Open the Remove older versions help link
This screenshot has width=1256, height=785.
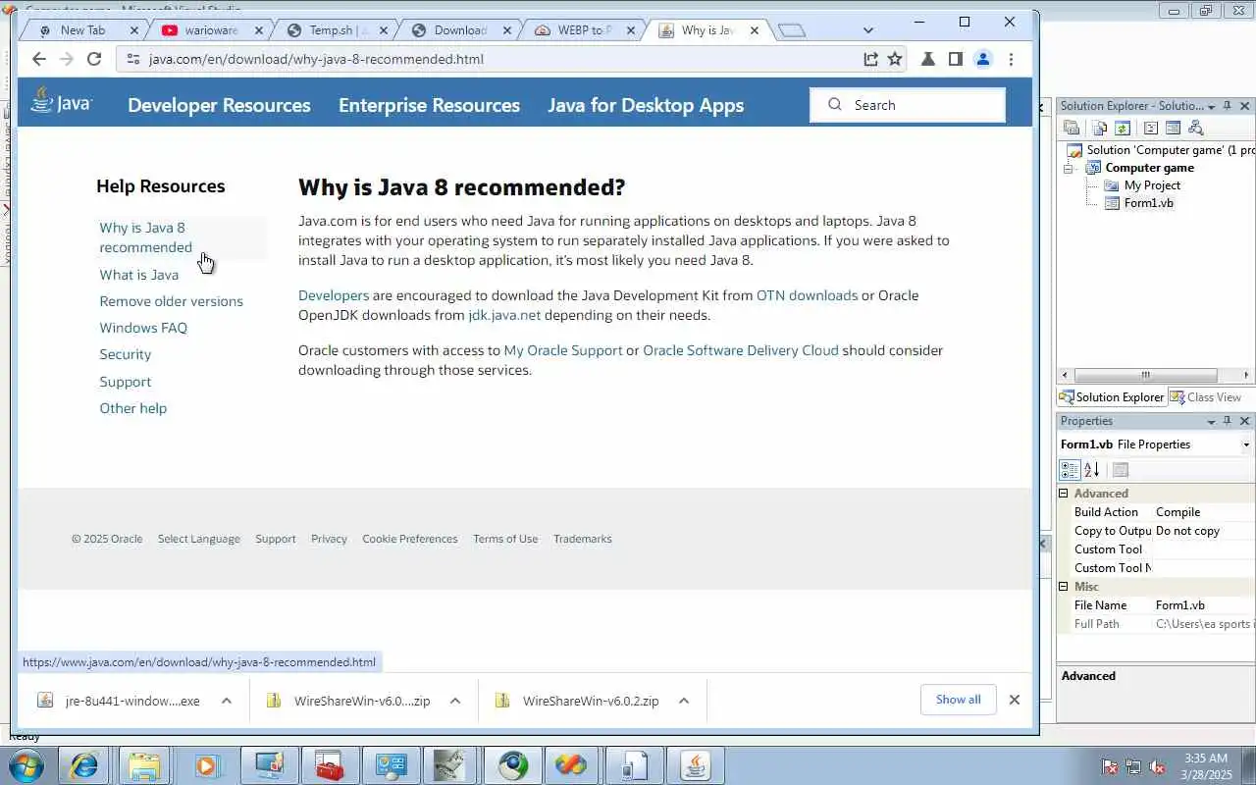tap(171, 301)
